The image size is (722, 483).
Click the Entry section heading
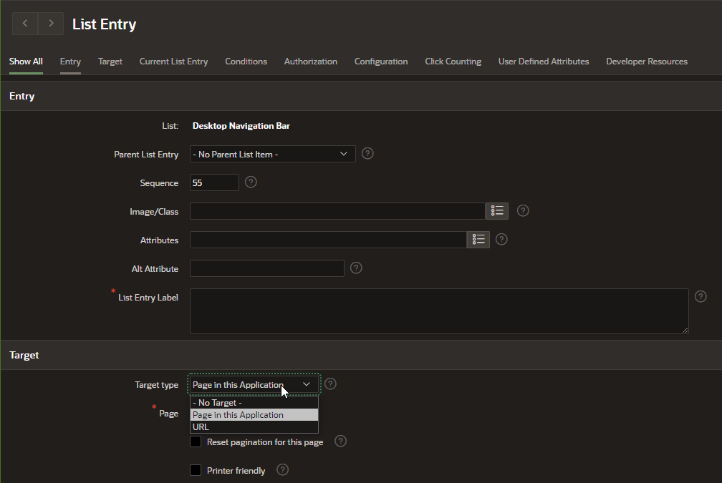click(22, 96)
